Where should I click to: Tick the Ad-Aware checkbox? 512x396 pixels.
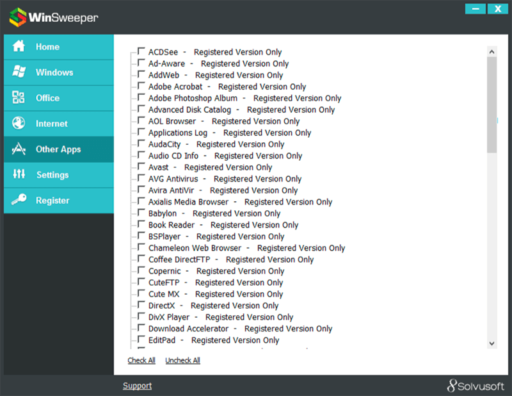141,63
